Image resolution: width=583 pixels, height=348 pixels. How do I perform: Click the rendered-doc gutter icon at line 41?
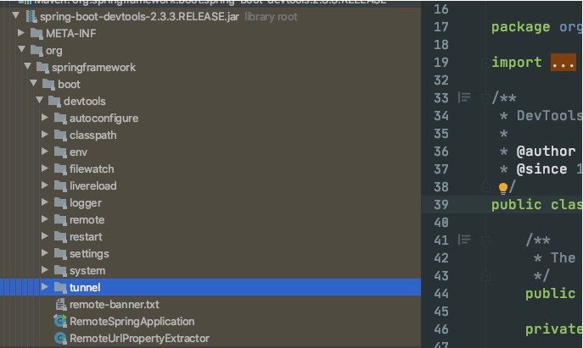pyautogui.click(x=464, y=240)
